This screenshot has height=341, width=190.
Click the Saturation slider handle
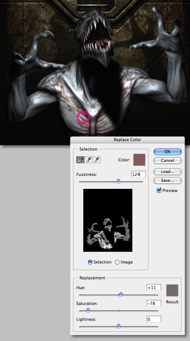(x=88, y=310)
